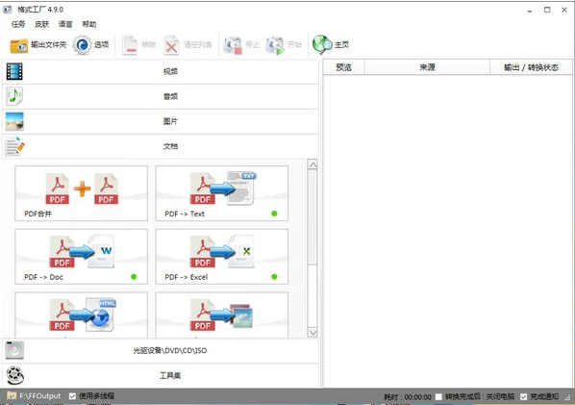Open the 皮肤 skin menu
The image size is (575, 405).
coord(41,24)
